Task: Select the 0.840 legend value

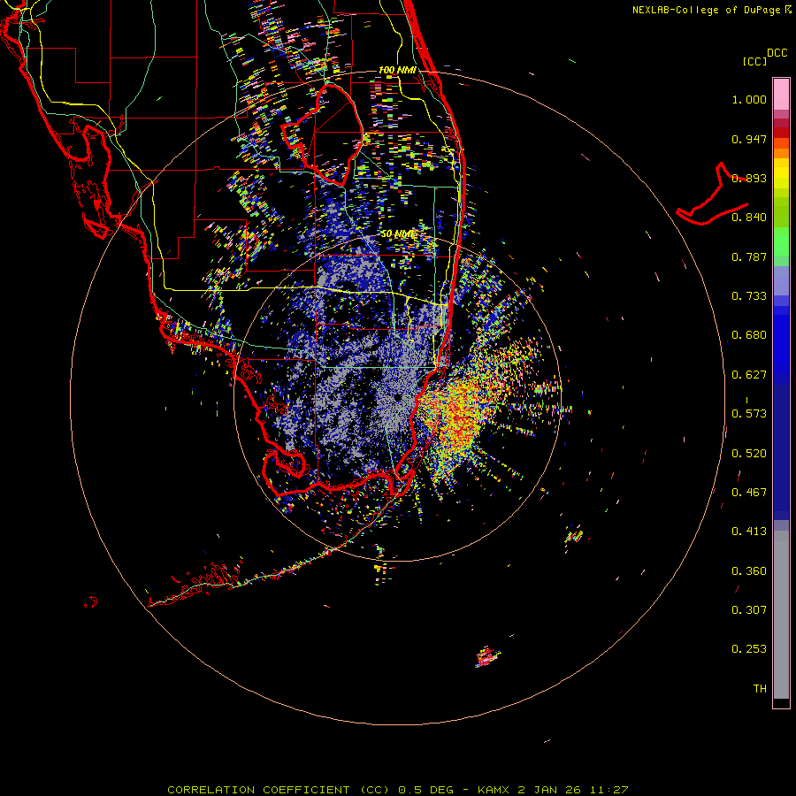Action: (749, 218)
